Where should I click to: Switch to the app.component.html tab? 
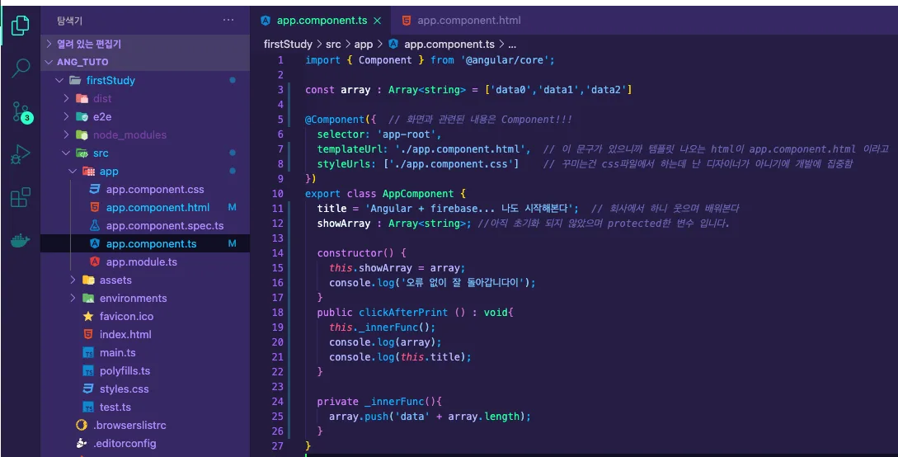click(x=461, y=21)
